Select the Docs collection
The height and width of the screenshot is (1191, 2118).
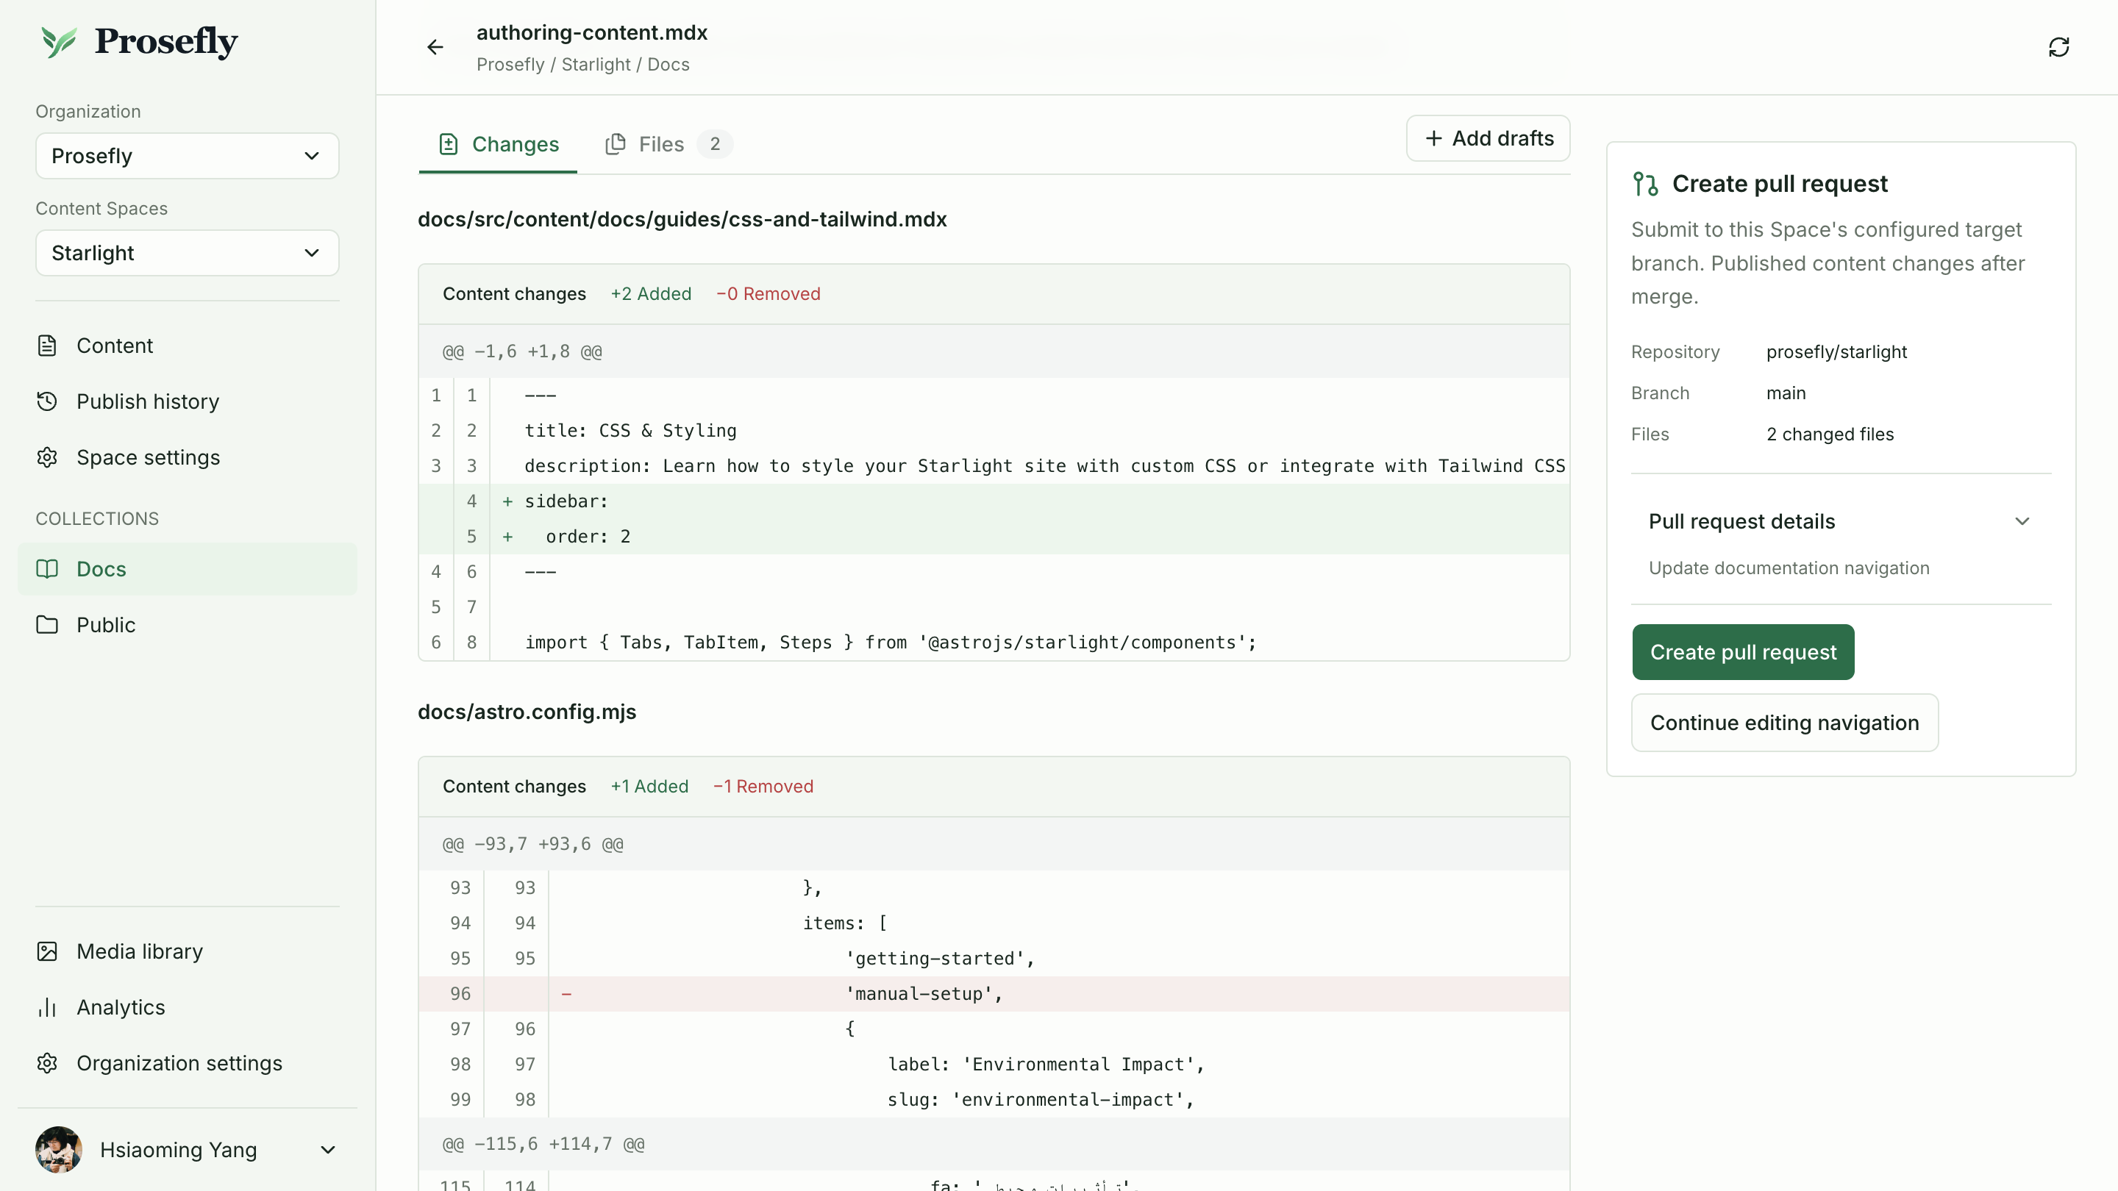click(x=188, y=569)
